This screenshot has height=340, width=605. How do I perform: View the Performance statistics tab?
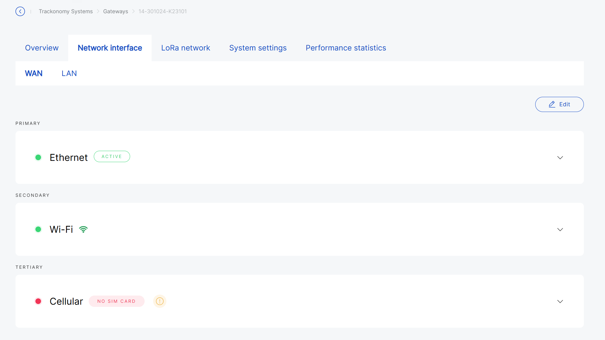pyautogui.click(x=346, y=48)
